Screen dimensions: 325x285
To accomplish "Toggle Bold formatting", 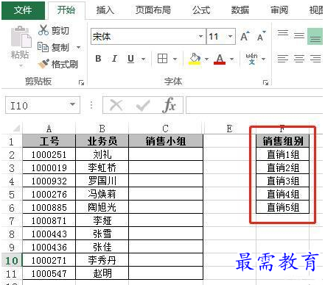I will pos(98,59).
